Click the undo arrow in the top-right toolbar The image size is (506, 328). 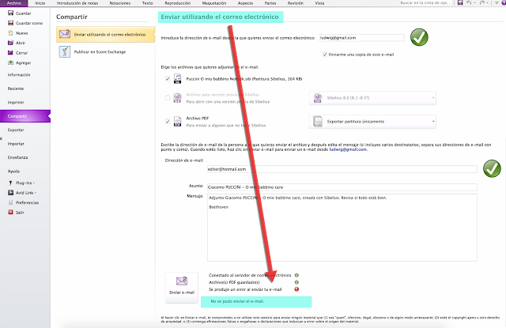click(x=469, y=3)
